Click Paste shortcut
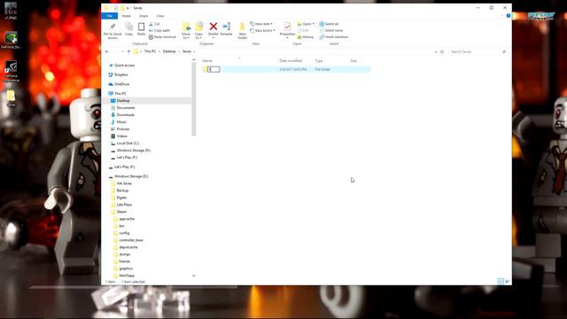567x319 pixels. click(162, 37)
